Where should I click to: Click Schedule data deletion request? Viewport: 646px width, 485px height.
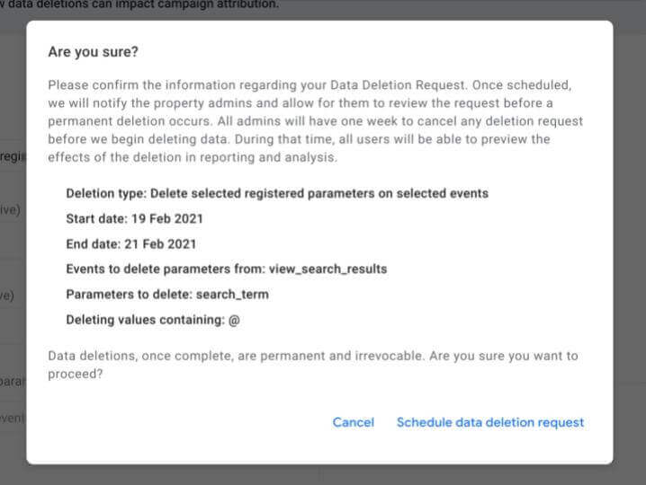click(490, 422)
